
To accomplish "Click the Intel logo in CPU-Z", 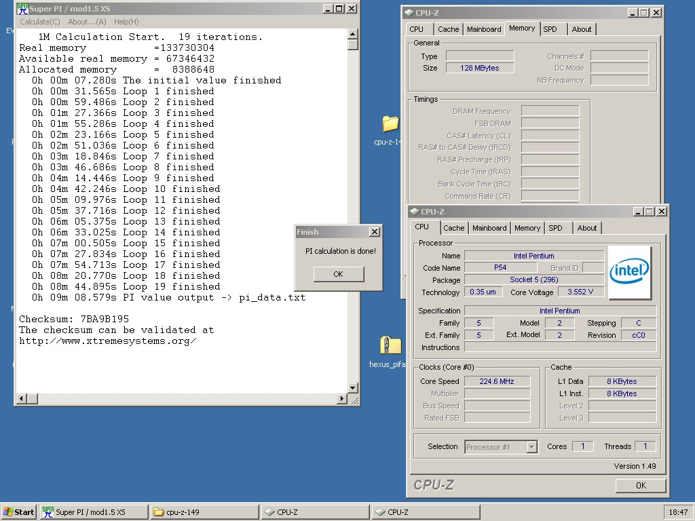I will [x=629, y=272].
